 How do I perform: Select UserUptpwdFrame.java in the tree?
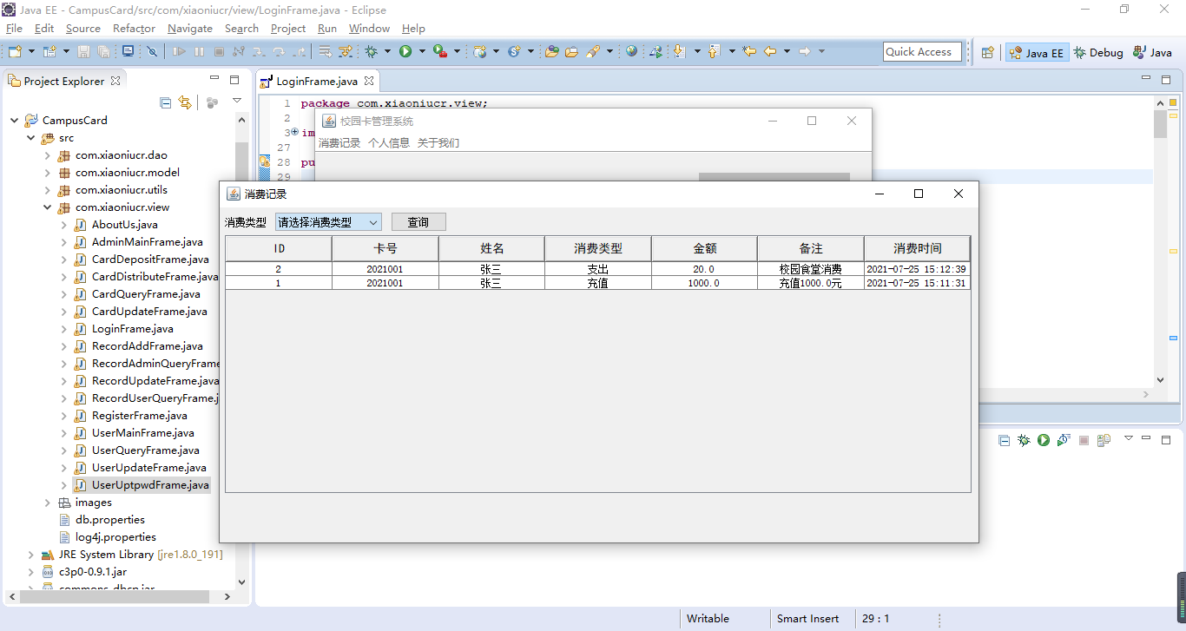150,485
